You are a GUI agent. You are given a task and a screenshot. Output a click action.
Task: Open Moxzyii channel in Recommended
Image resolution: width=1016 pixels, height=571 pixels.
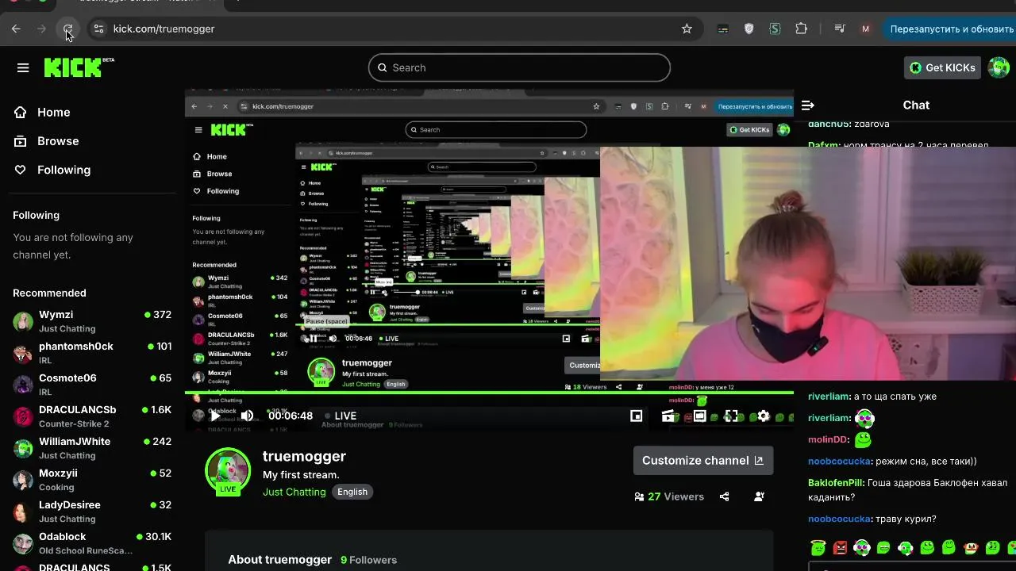(92, 479)
